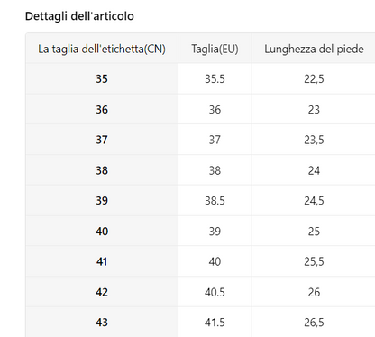The height and width of the screenshot is (337, 375).
Task: Click the EU size 35.5 cell
Action: click(215, 78)
